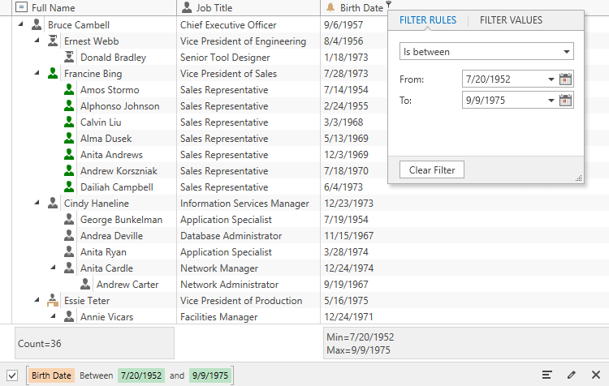Click Alma Dusek's green person icon
Screen dimensions: 609x386
[69, 139]
